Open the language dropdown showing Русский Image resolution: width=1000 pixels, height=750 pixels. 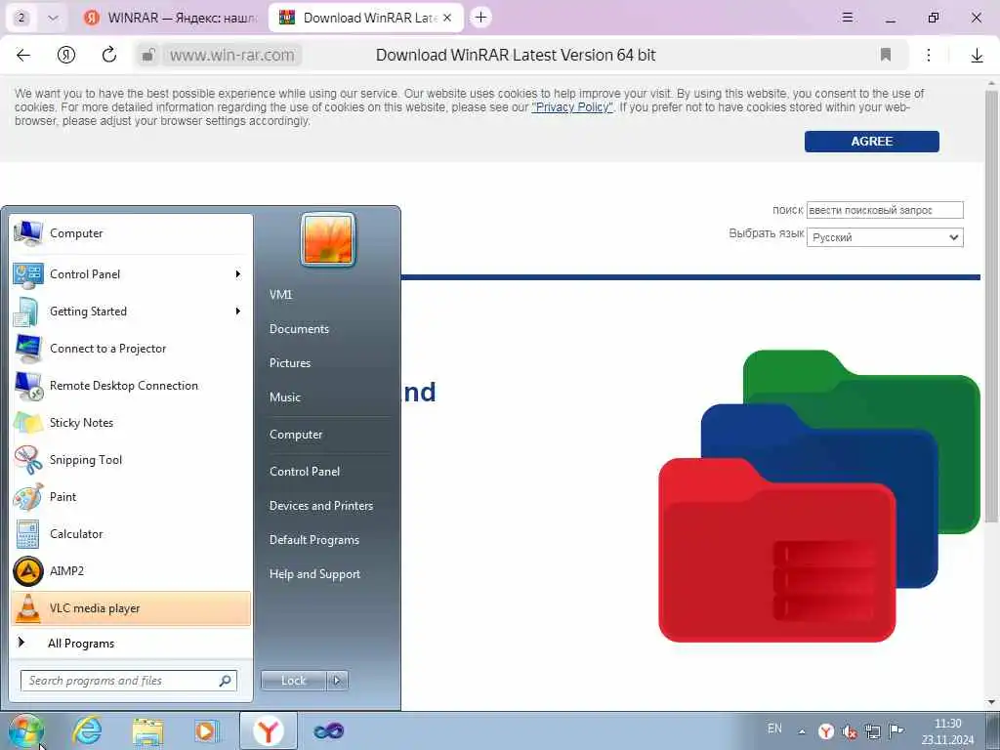pos(885,237)
